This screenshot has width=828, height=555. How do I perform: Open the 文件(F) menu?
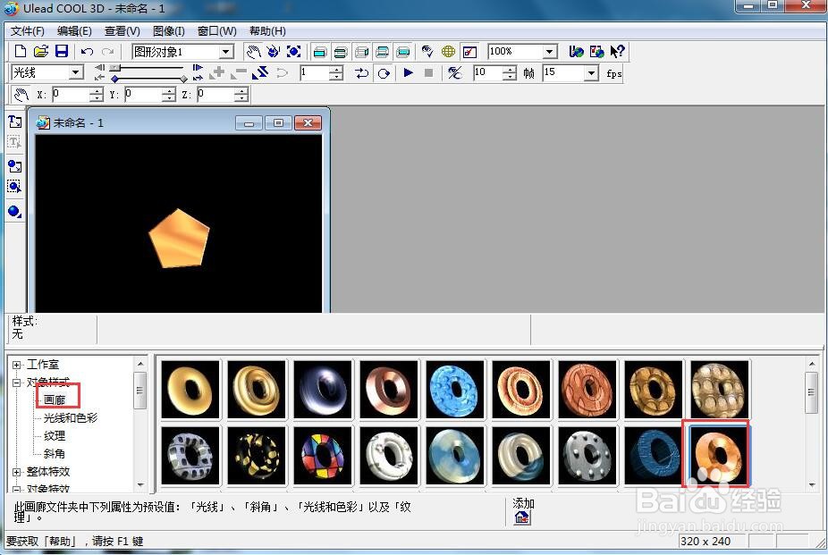click(x=28, y=31)
